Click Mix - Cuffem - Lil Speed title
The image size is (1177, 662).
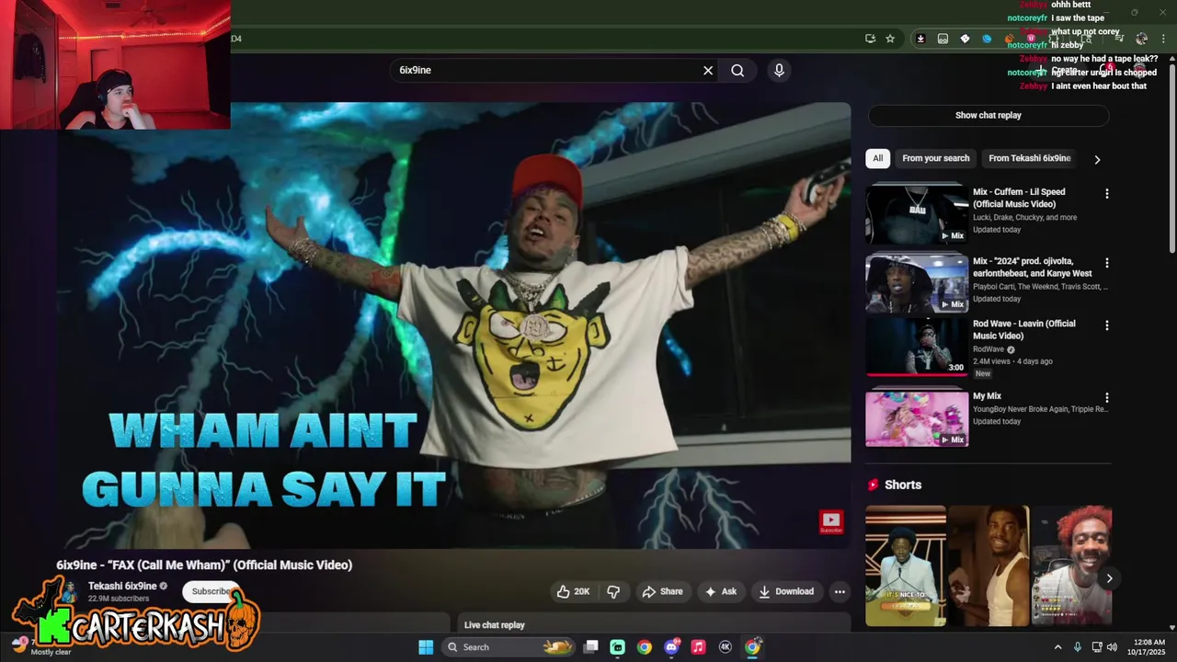1019,198
